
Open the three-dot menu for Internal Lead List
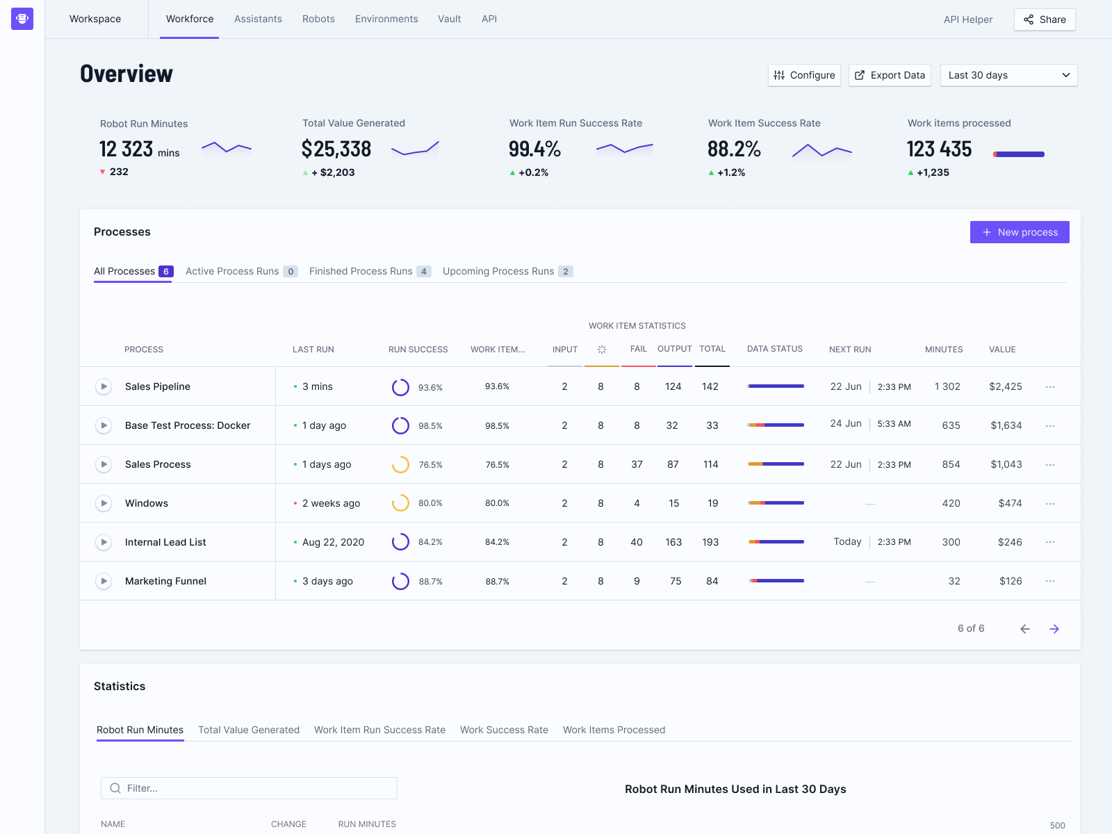(1050, 542)
